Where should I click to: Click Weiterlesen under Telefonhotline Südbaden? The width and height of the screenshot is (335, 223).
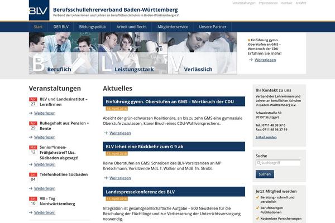click(x=45, y=188)
